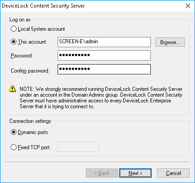Click the Confirm password: label

(x=30, y=71)
